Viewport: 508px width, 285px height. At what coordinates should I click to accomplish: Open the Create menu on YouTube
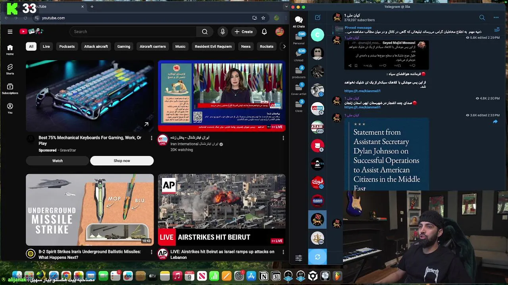244,32
